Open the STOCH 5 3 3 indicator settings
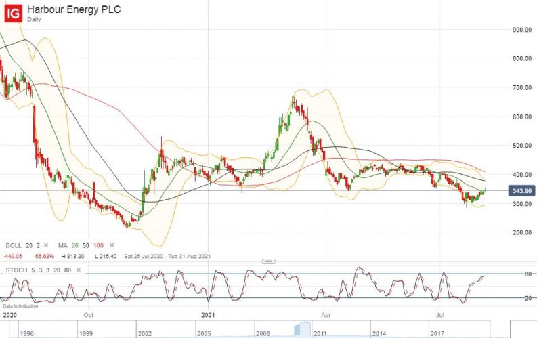Image resolution: width=537 pixels, height=338 pixels. coord(34,270)
